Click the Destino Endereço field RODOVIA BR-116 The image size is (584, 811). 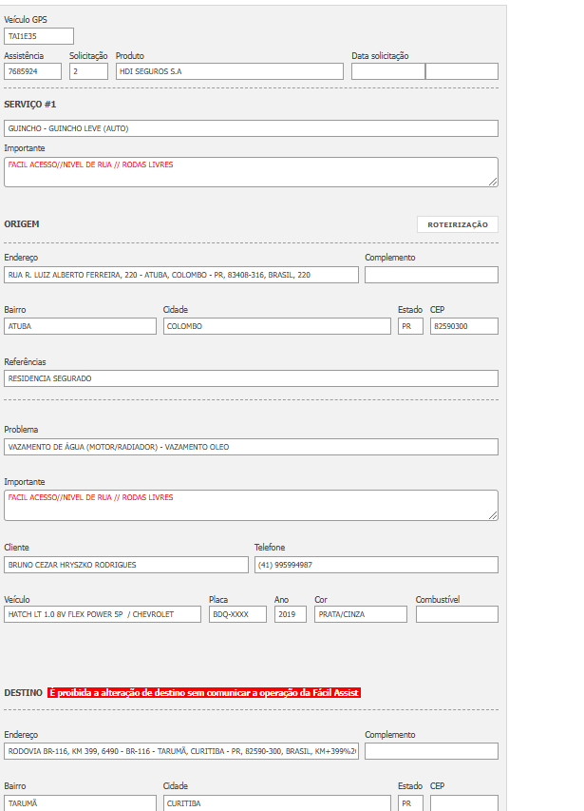(181, 751)
